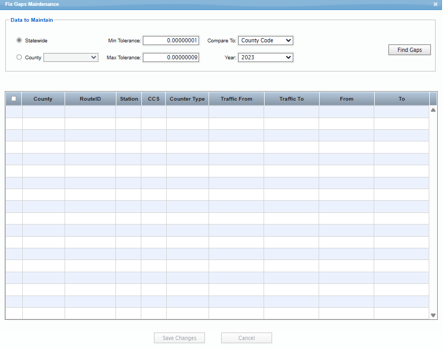This screenshot has width=443, height=349.
Task: Click the Save Changes button
Action: 179,338
